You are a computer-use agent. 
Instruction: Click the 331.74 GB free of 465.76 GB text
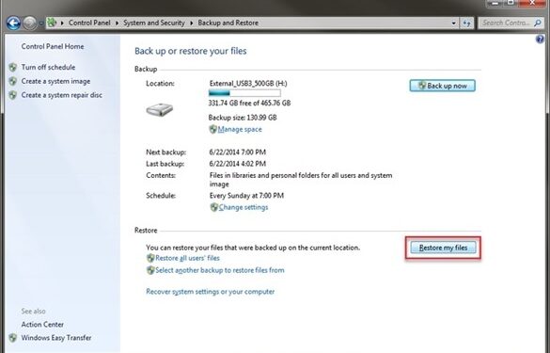(x=249, y=104)
